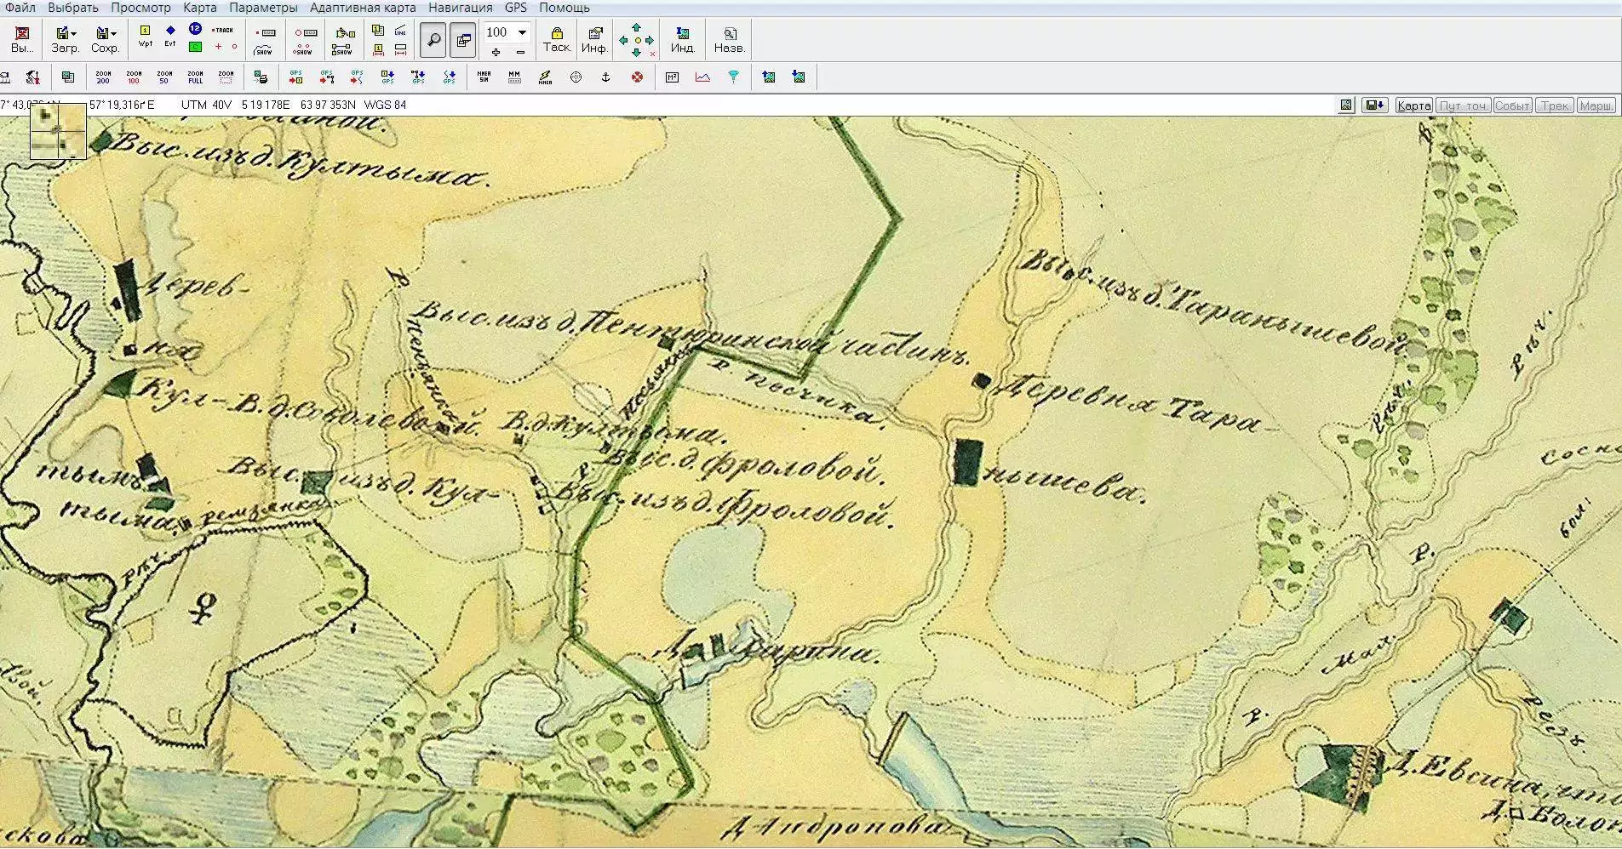Screen dimensions: 1622x849
Task: Open the View (Просмотр) menu
Action: (x=140, y=8)
